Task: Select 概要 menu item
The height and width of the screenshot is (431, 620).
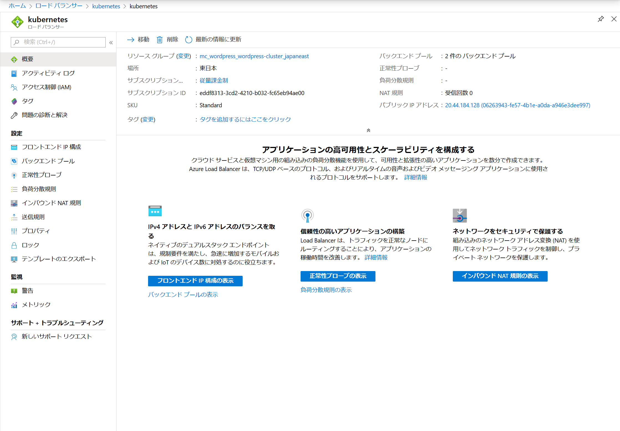Action: [x=58, y=59]
